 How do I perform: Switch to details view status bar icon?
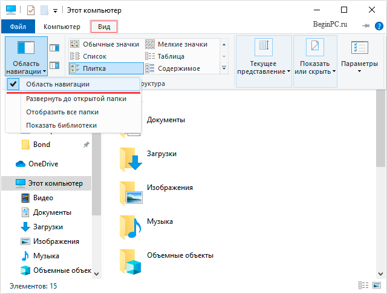[x=363, y=286]
